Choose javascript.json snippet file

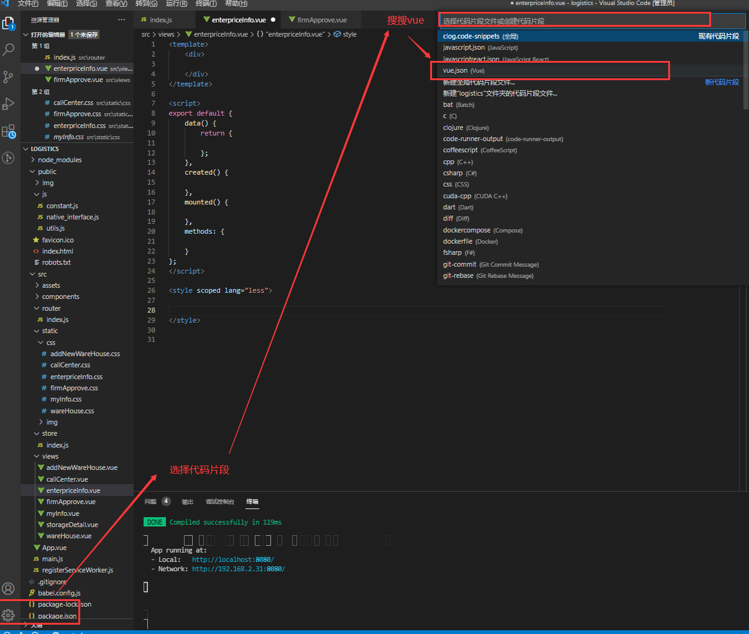coord(590,47)
